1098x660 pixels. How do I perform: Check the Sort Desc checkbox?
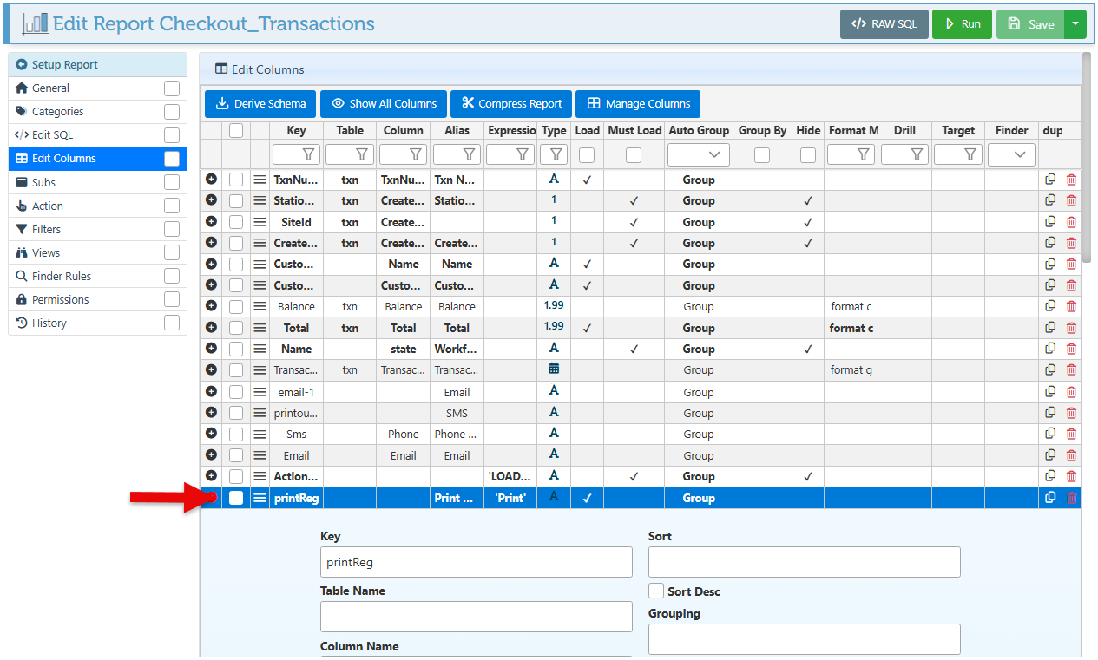[x=656, y=591]
